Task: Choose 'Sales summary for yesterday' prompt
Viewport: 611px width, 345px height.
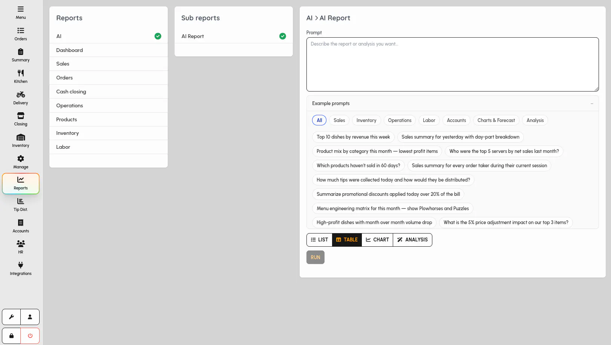Action: pyautogui.click(x=460, y=137)
